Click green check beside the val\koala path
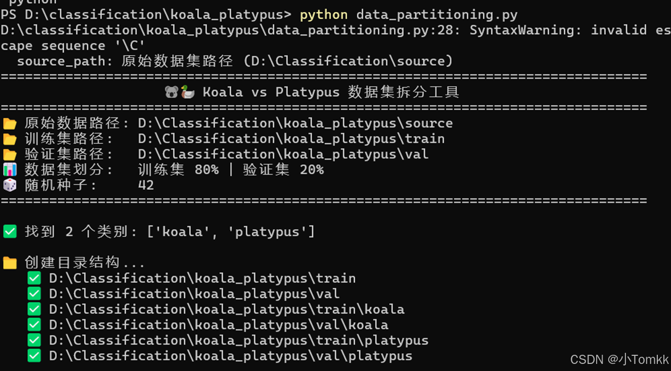Viewport: 671px width, 371px height. pyautogui.click(x=34, y=325)
